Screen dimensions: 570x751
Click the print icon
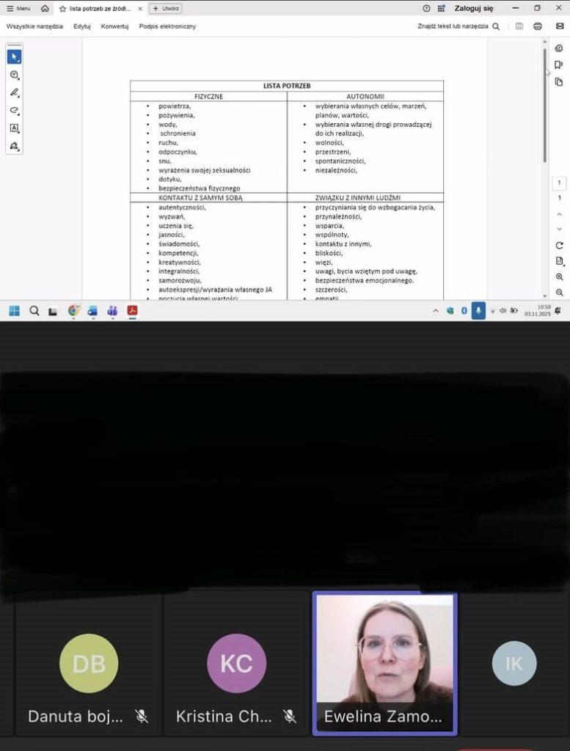(538, 26)
